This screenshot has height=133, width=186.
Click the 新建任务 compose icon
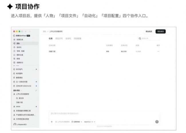click(14, 40)
